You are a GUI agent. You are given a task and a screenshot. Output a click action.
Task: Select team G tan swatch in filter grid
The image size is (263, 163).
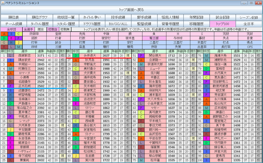point(4,42)
